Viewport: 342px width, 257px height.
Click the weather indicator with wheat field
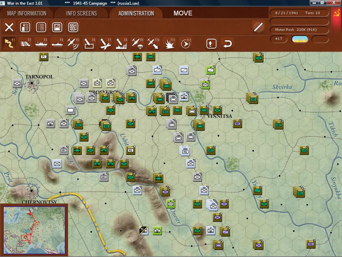point(300,39)
